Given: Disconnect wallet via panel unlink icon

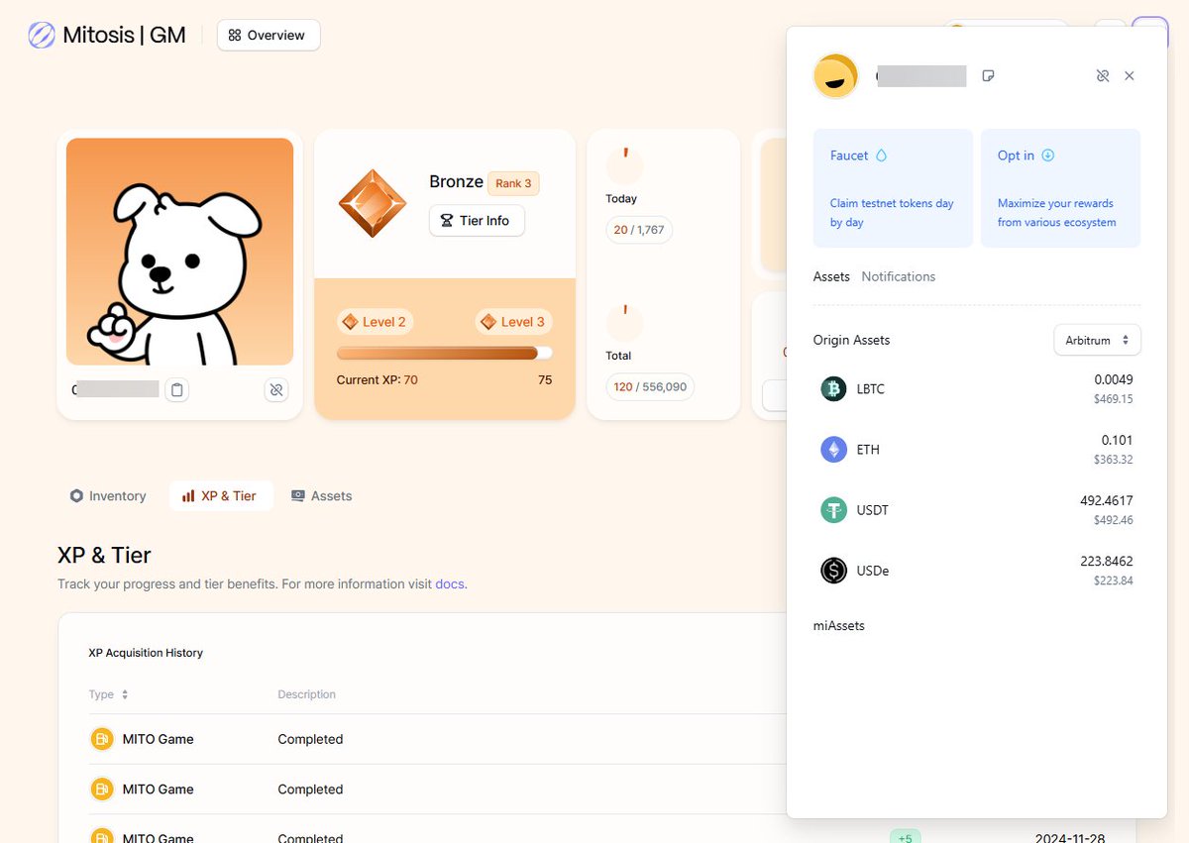Looking at the screenshot, I should click(x=1102, y=76).
